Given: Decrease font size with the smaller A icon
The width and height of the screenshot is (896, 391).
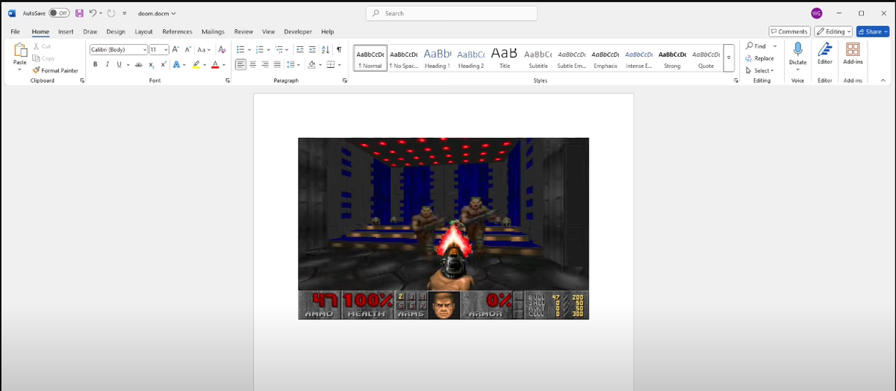Looking at the screenshot, I should (187, 49).
